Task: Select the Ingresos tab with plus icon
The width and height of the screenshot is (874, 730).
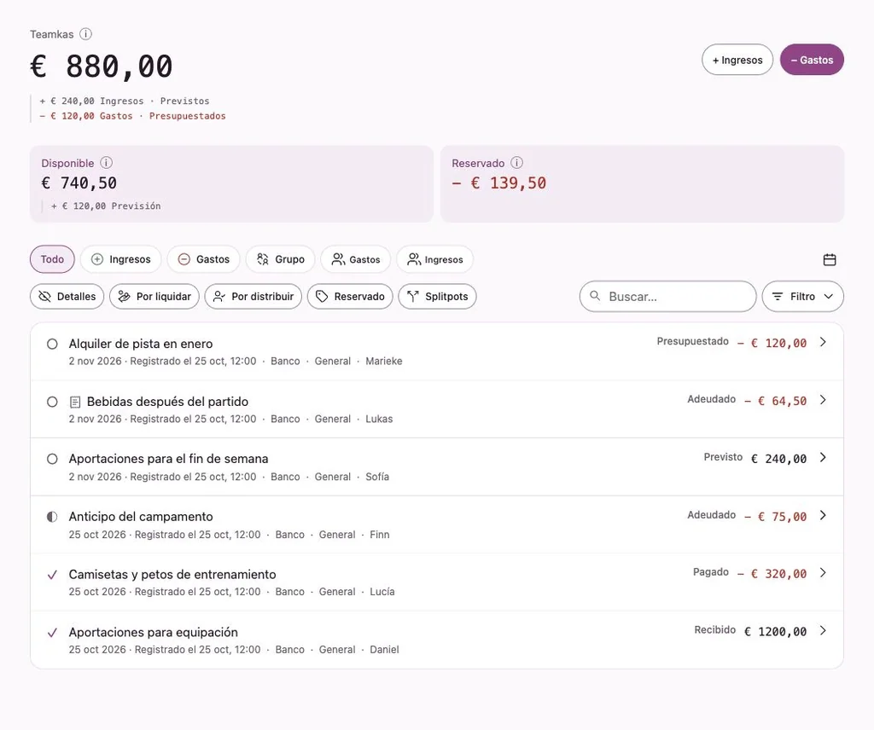Action: pos(121,259)
